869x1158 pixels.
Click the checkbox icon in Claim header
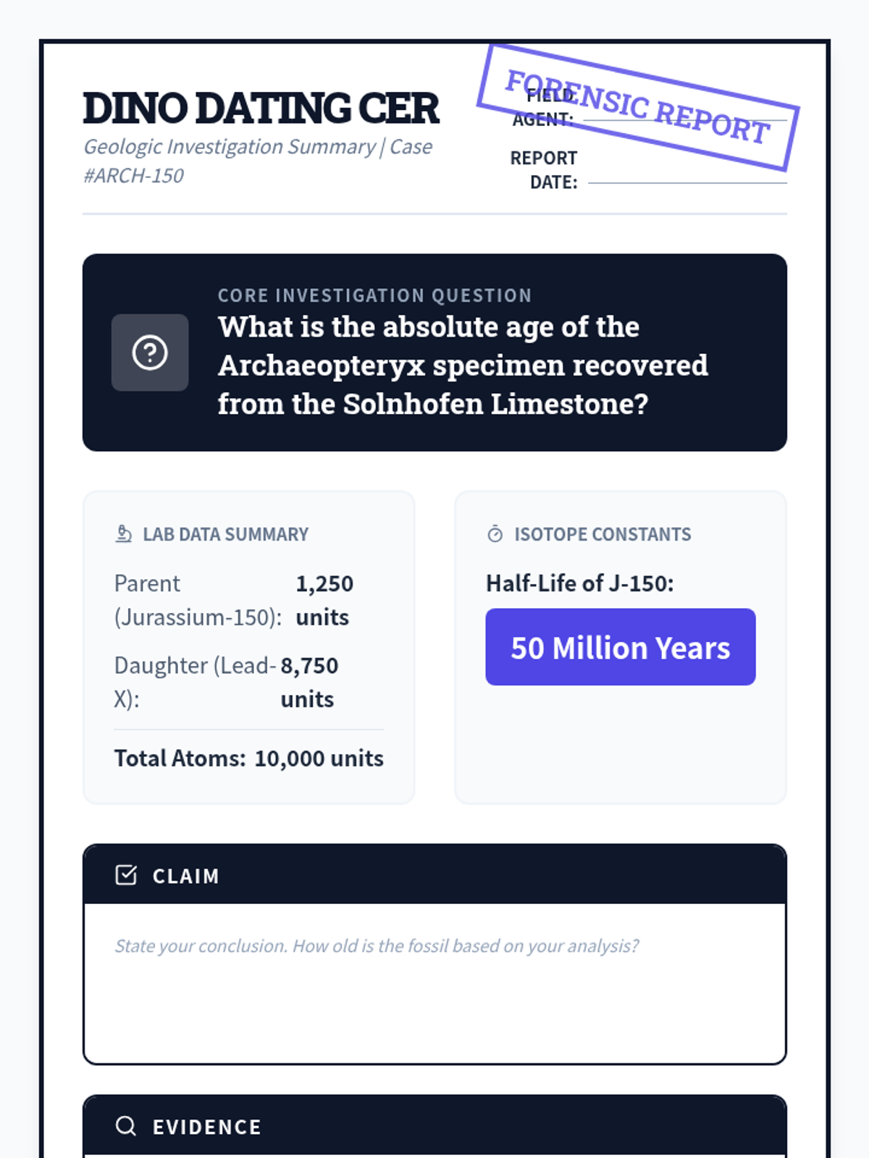tap(126, 875)
